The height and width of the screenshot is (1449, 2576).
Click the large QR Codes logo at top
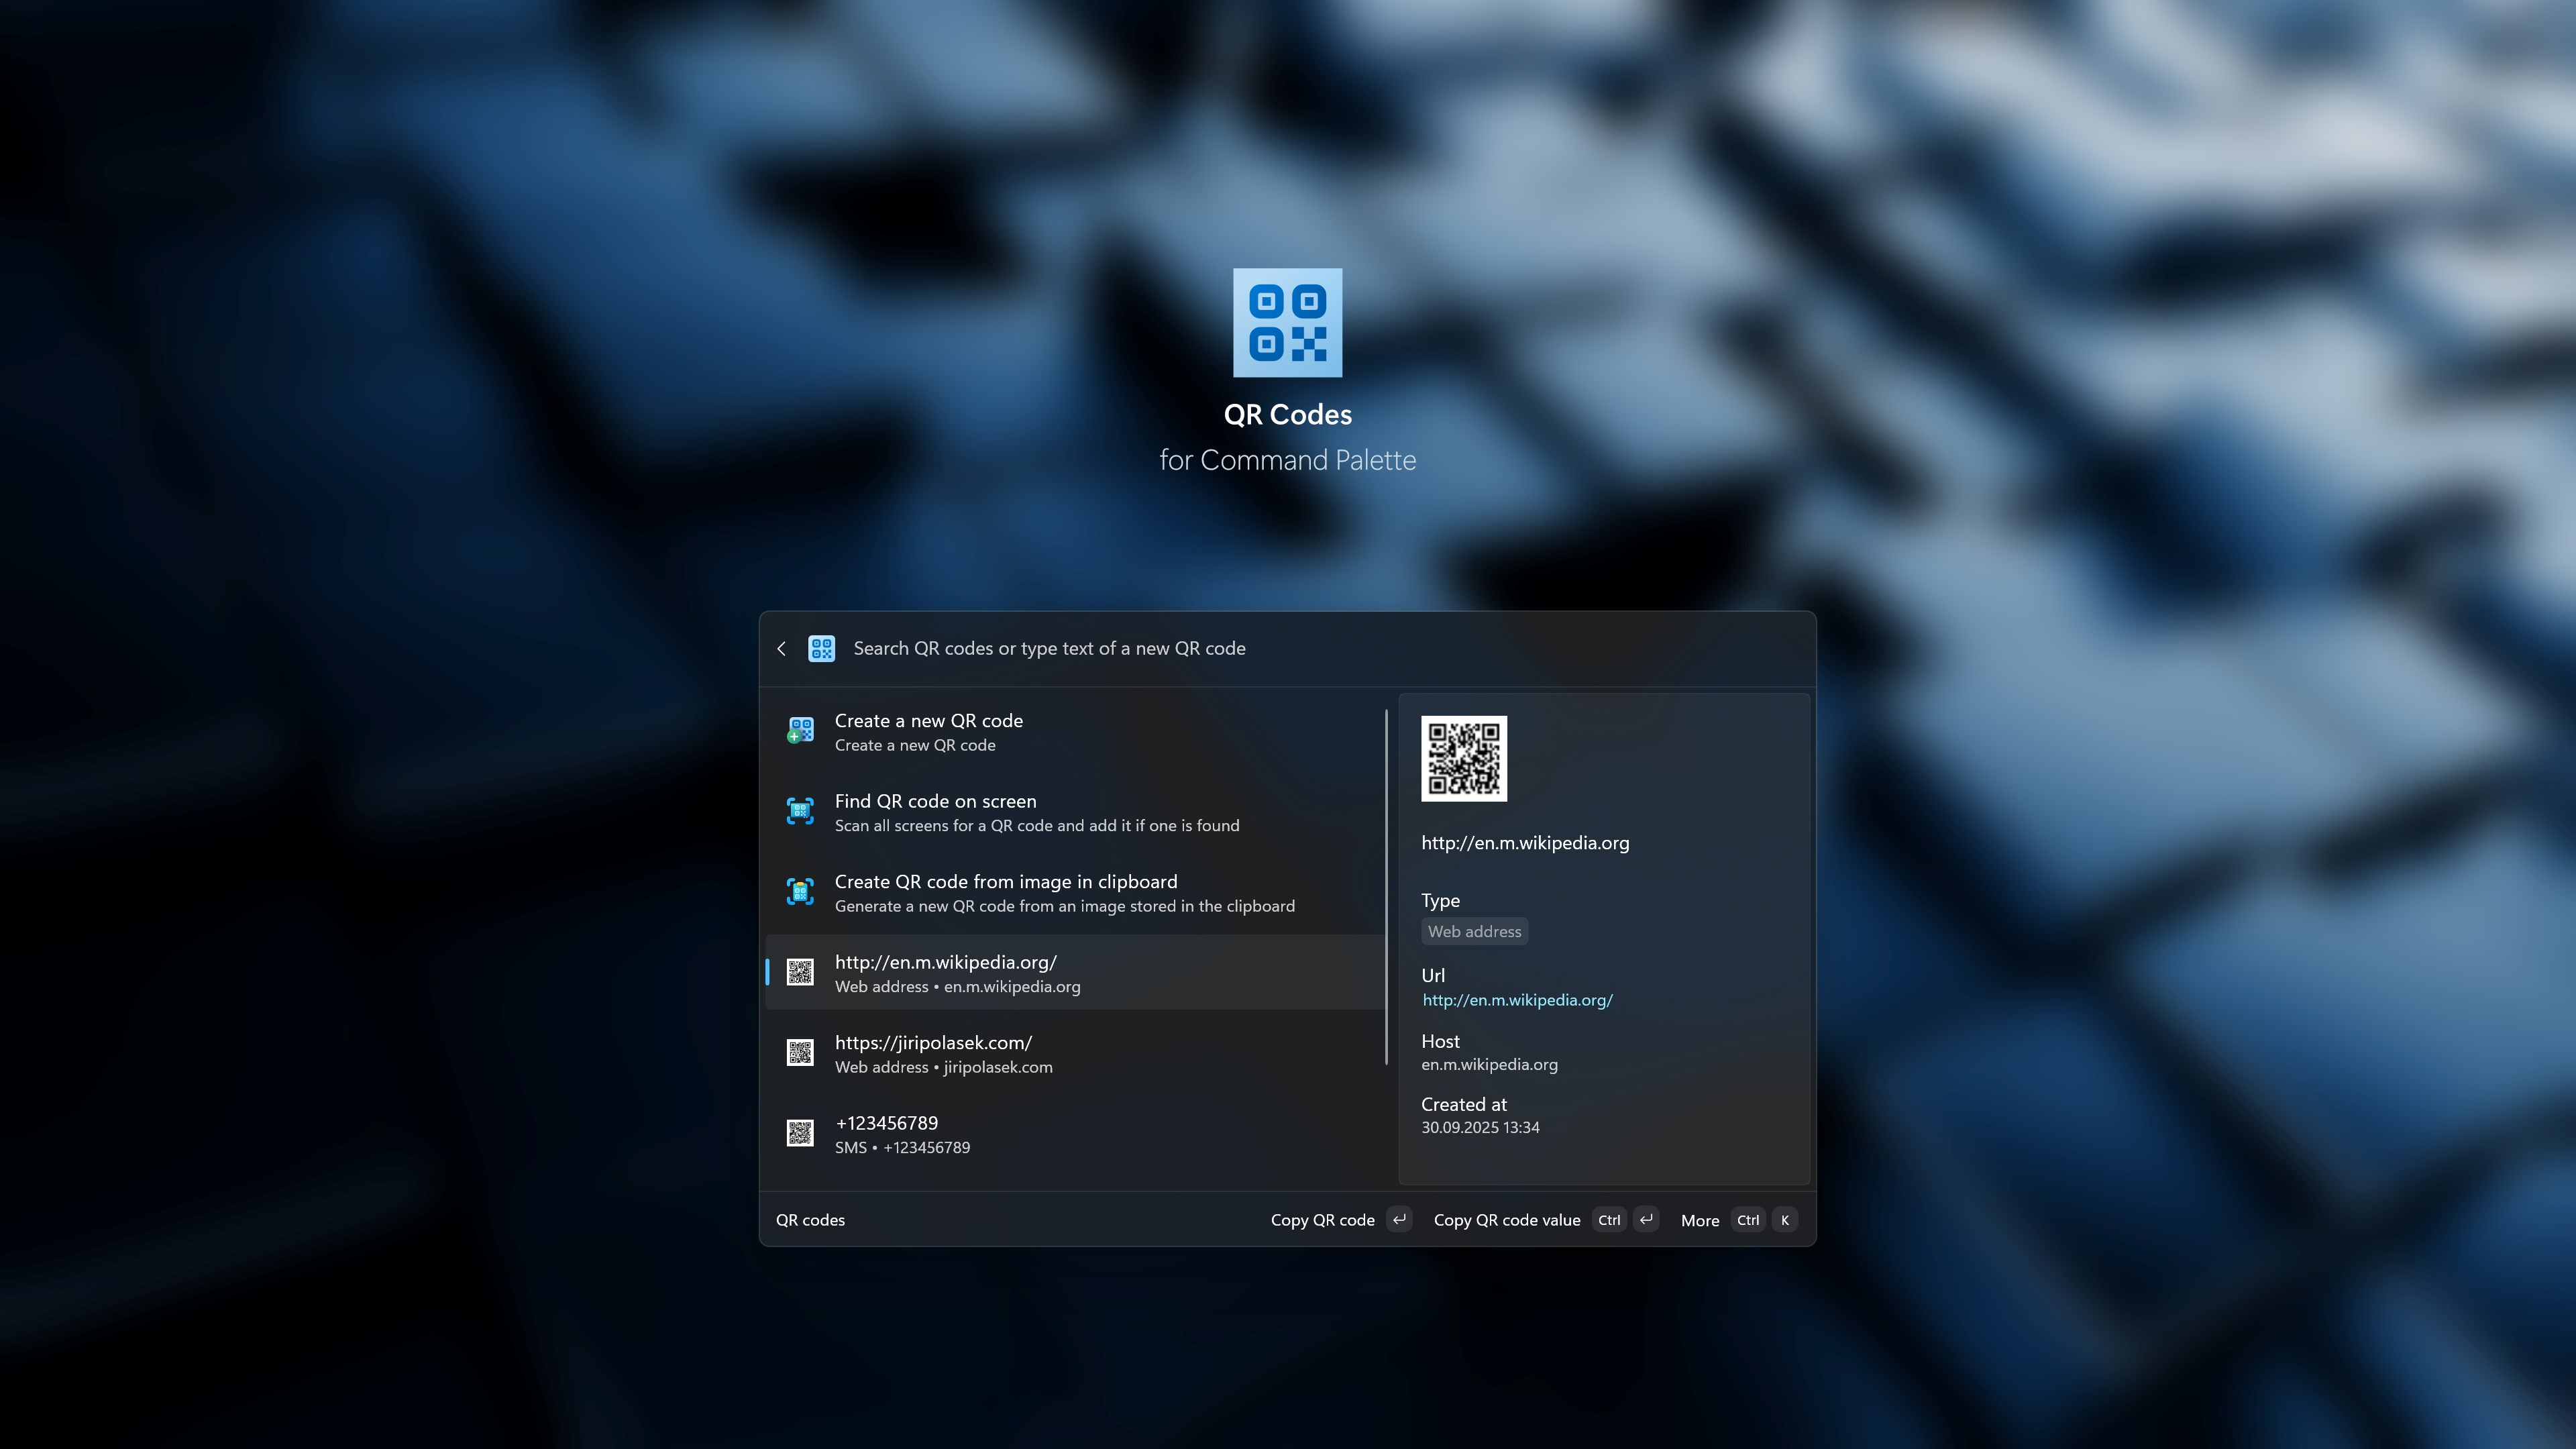click(1287, 322)
